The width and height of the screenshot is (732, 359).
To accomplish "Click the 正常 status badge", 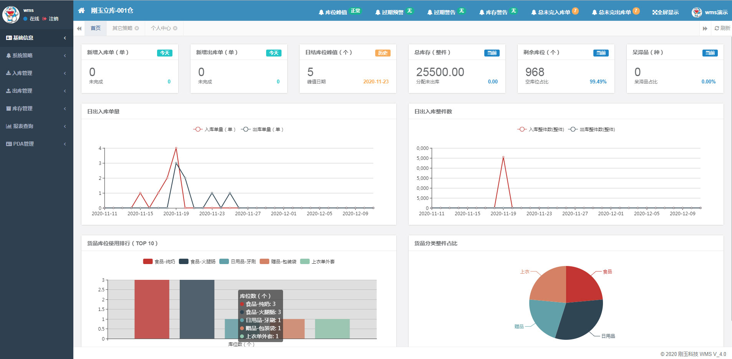I will click(356, 11).
